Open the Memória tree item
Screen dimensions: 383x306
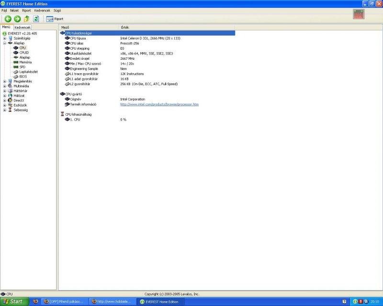[25, 62]
